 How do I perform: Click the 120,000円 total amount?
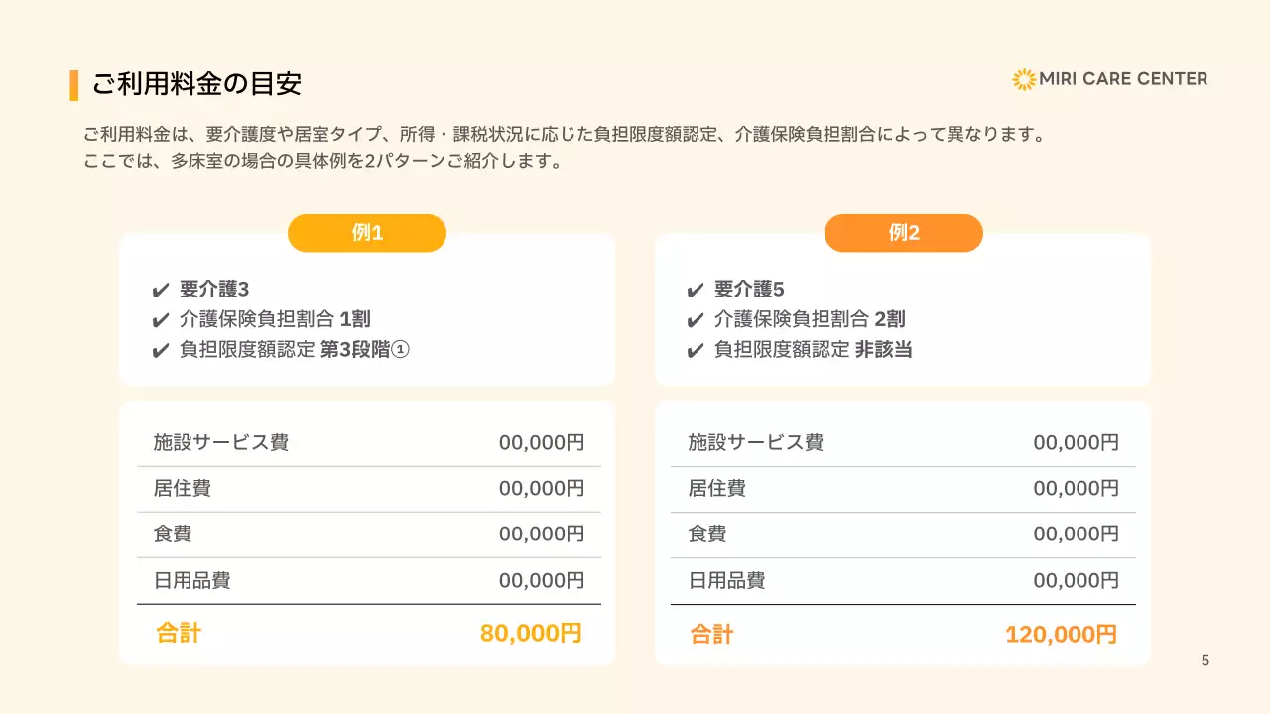click(x=1061, y=635)
